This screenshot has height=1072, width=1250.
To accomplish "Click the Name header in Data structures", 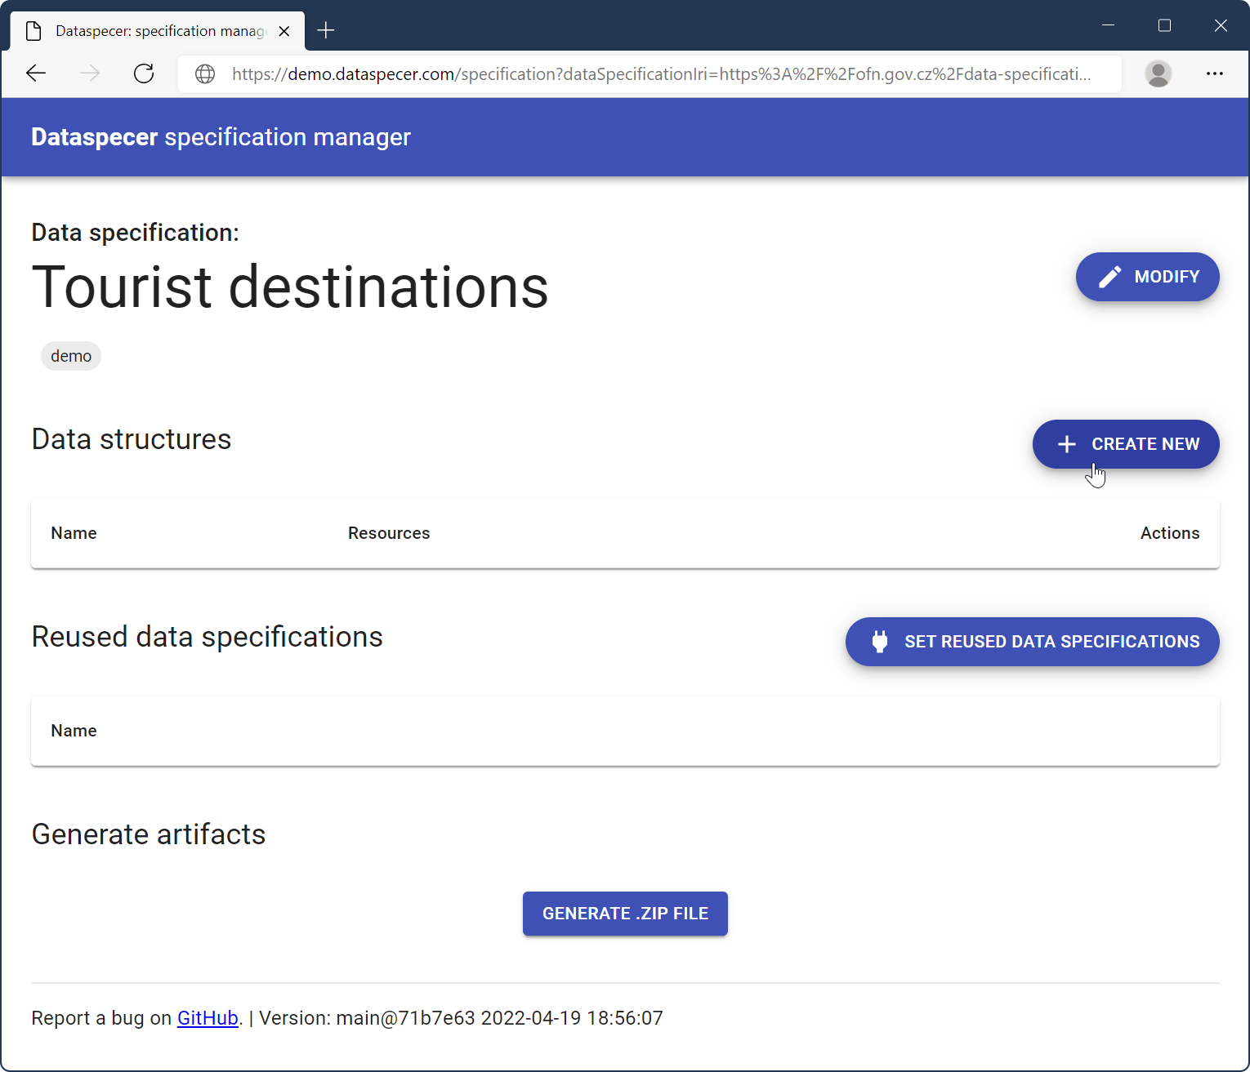I will coord(74,533).
